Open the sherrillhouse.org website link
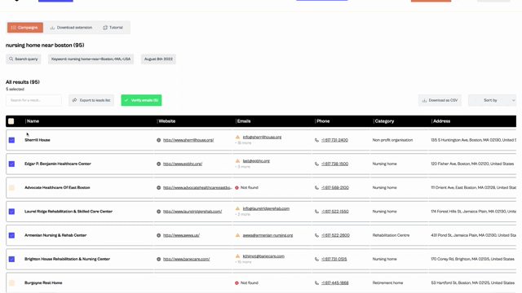Screen dimensions: 522x293 [188, 140]
